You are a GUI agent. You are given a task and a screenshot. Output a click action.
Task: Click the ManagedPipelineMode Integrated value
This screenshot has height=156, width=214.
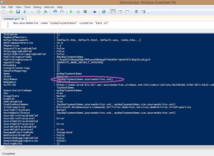tap(64, 132)
